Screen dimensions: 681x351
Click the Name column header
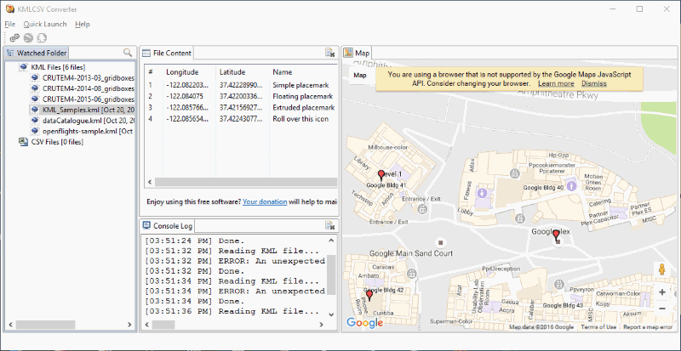(283, 72)
